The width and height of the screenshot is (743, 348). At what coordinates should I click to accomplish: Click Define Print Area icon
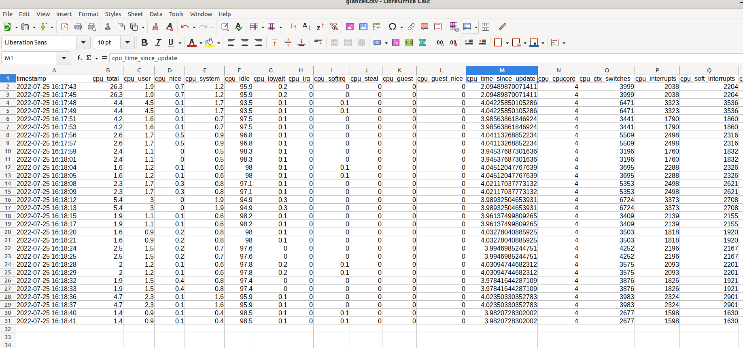(454, 27)
